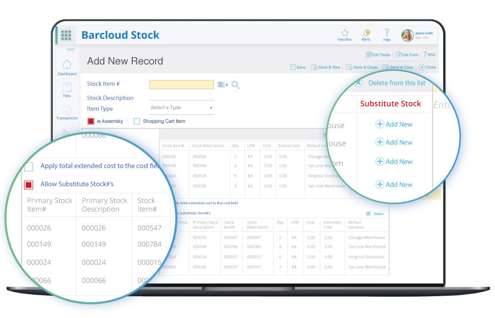Open Transactions in the sidebar
The width and height of the screenshot is (495, 318).
pos(67,113)
